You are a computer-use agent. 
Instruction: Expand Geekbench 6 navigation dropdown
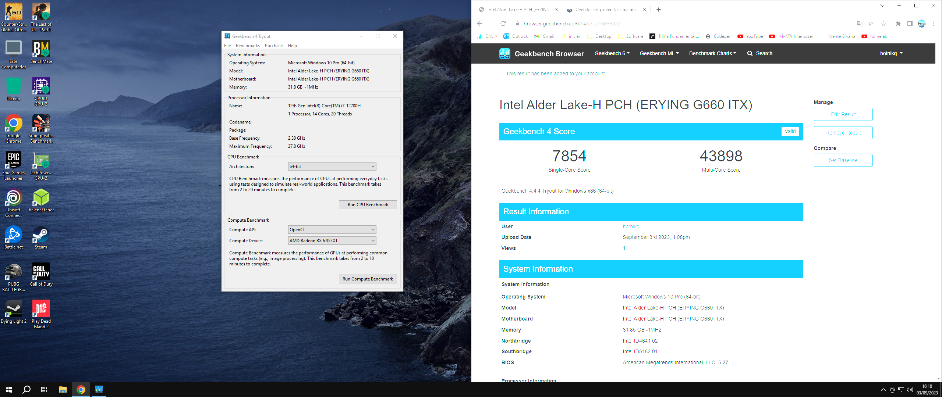612,54
